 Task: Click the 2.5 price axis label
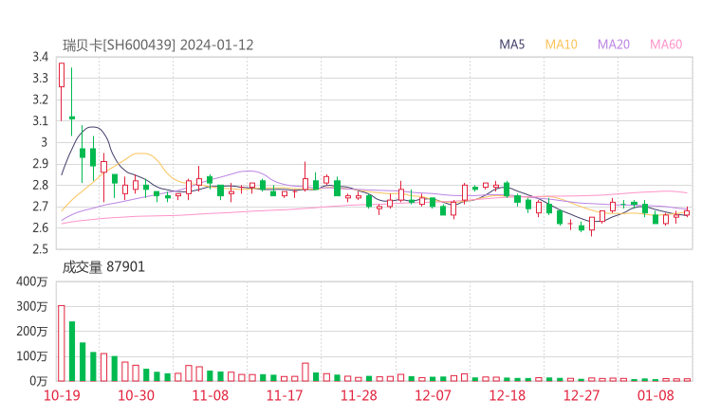40,249
